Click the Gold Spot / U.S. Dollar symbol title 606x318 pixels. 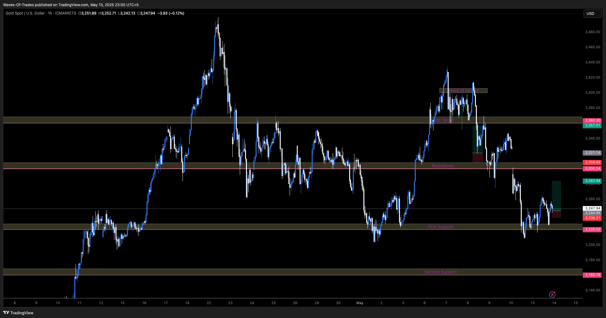coord(25,13)
